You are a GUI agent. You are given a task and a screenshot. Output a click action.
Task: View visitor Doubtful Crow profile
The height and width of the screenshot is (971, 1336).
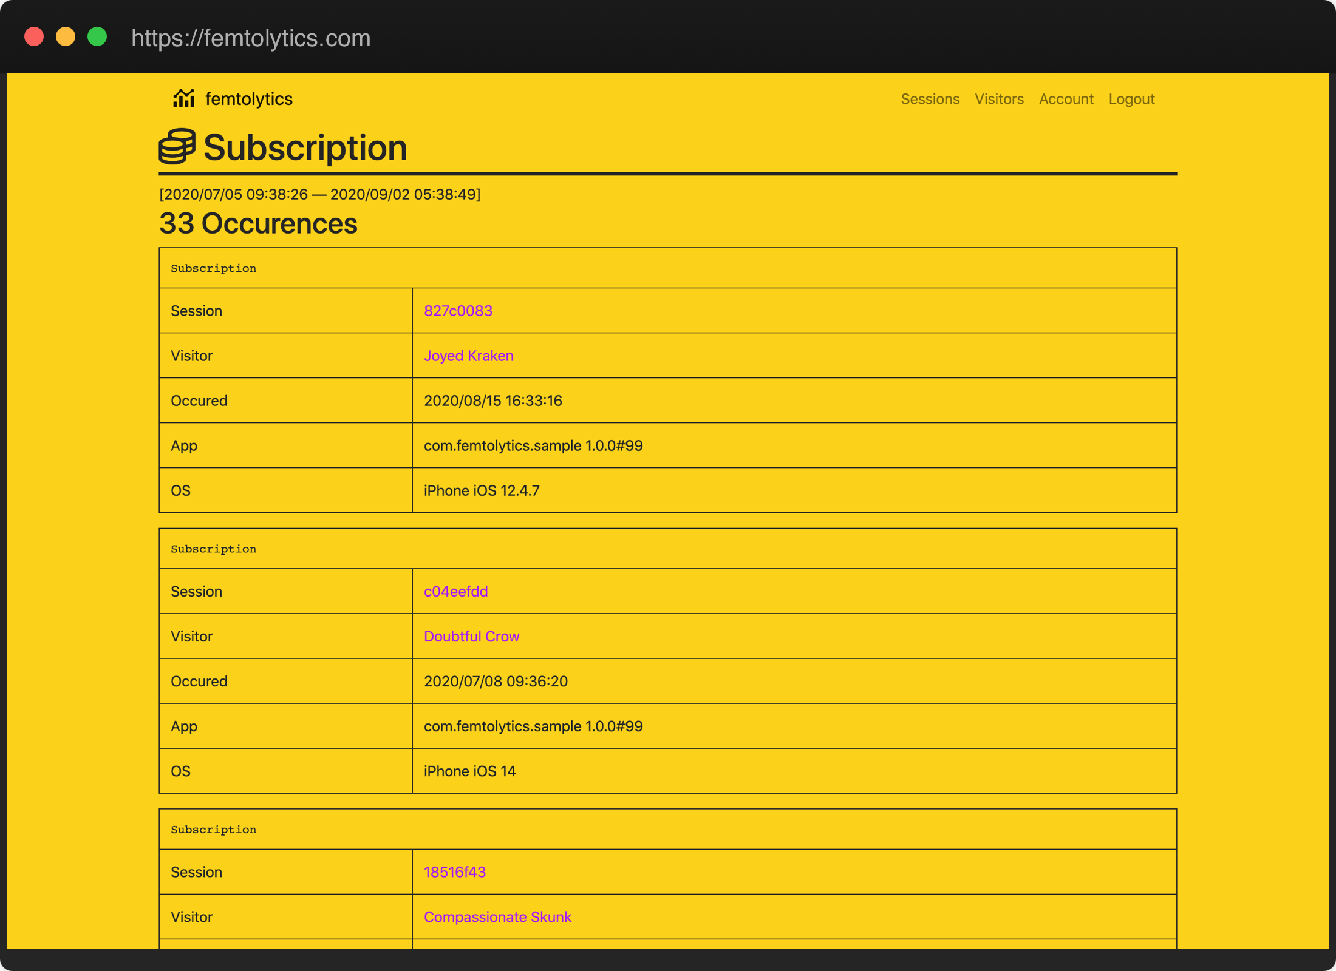[x=471, y=636]
